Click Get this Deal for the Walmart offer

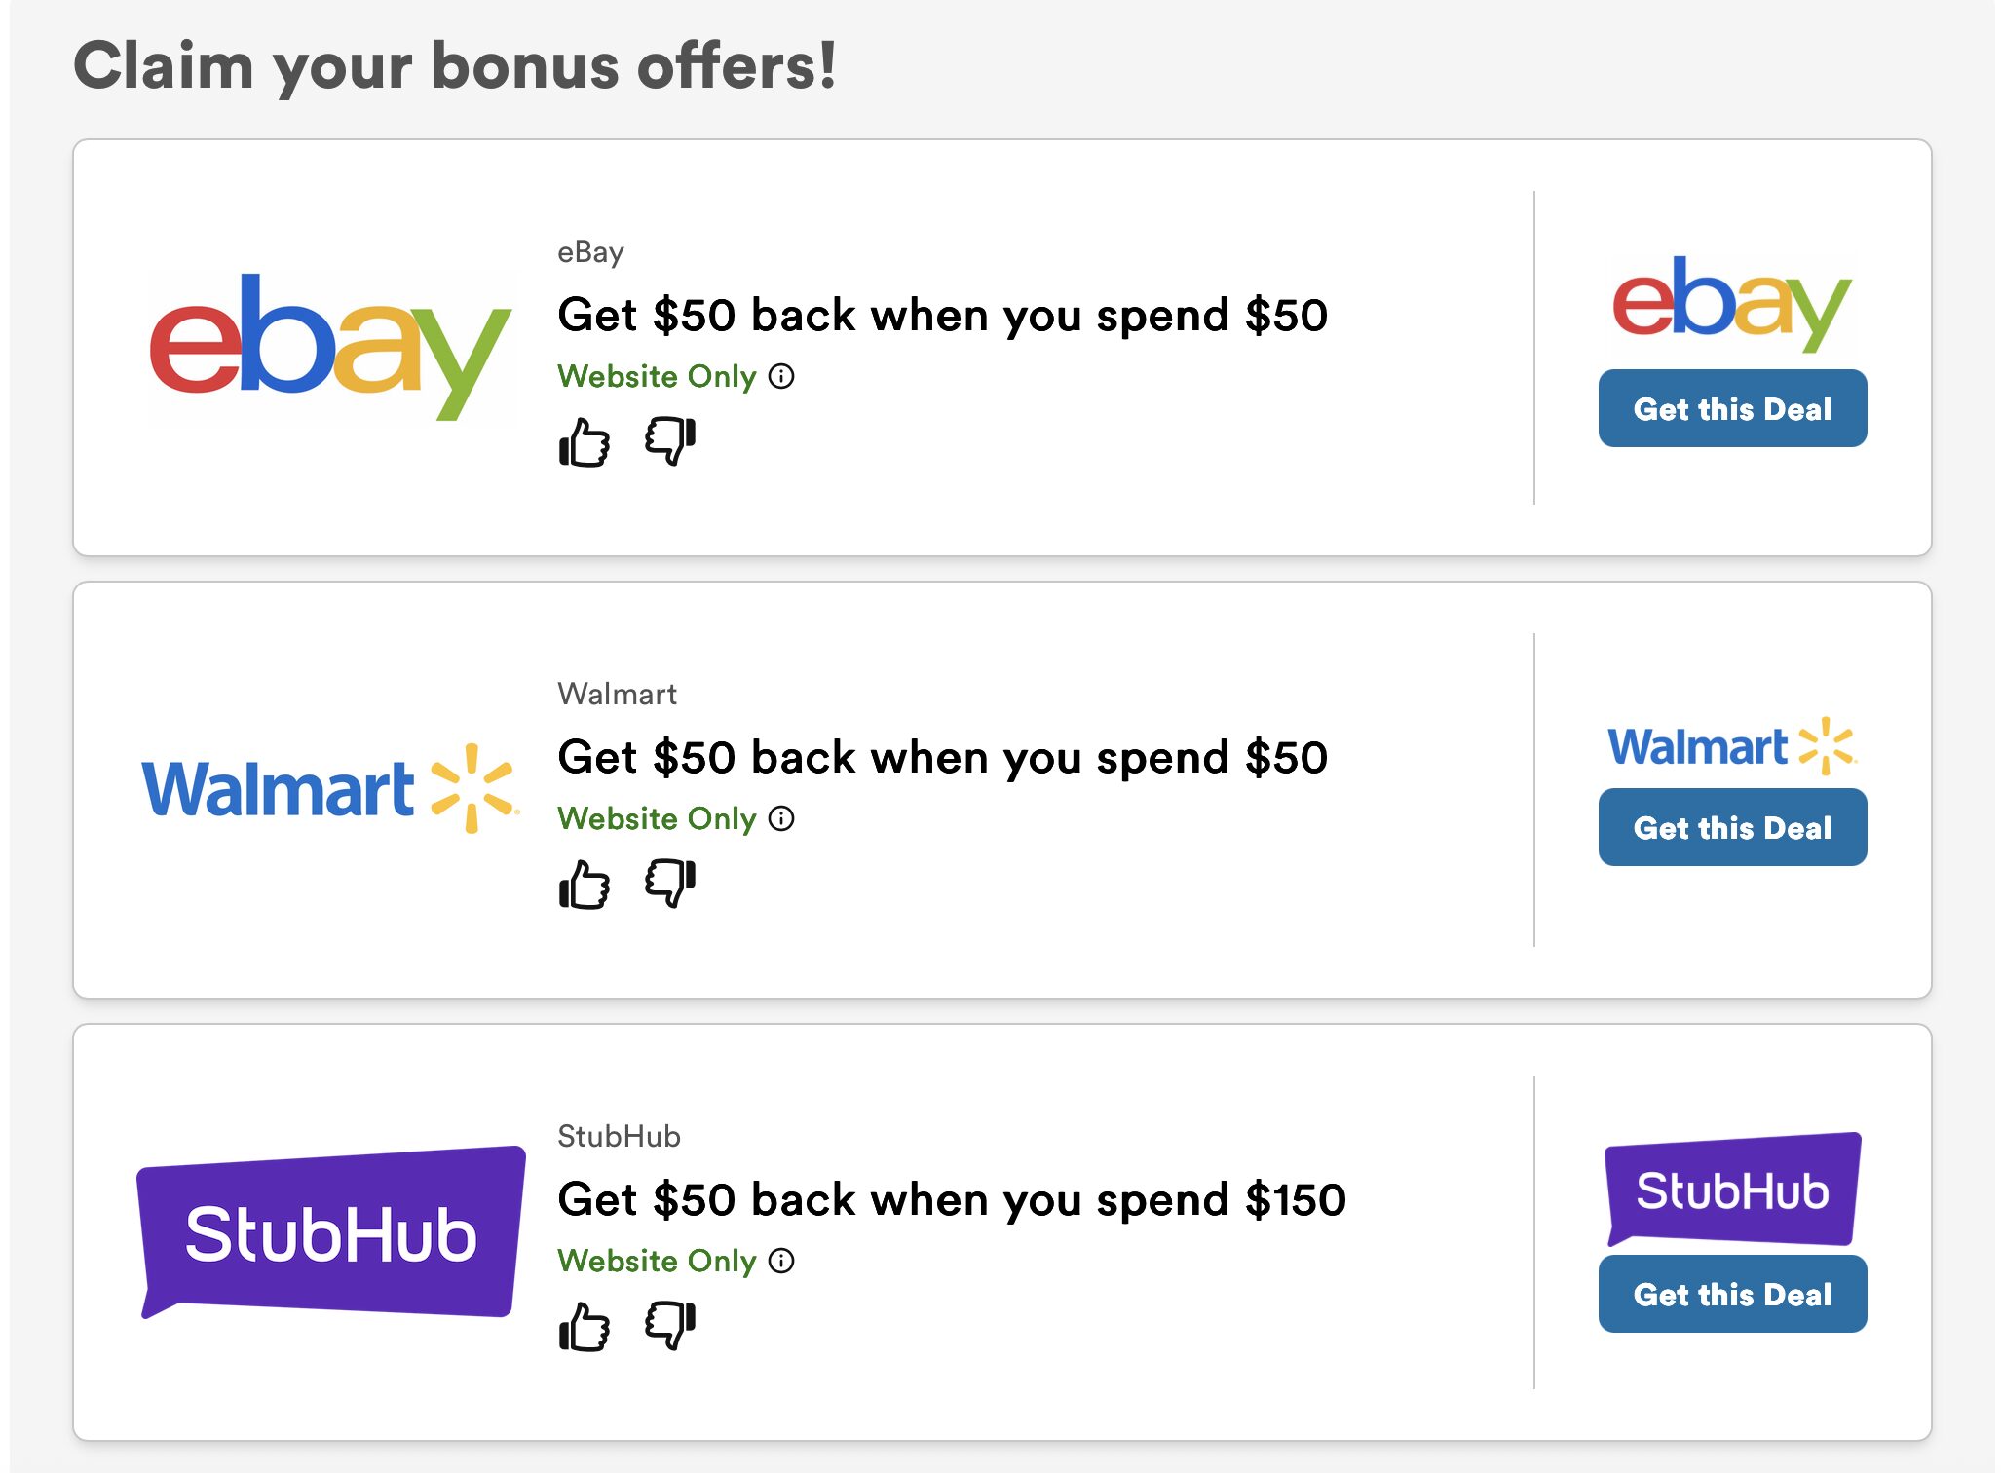coord(1732,827)
